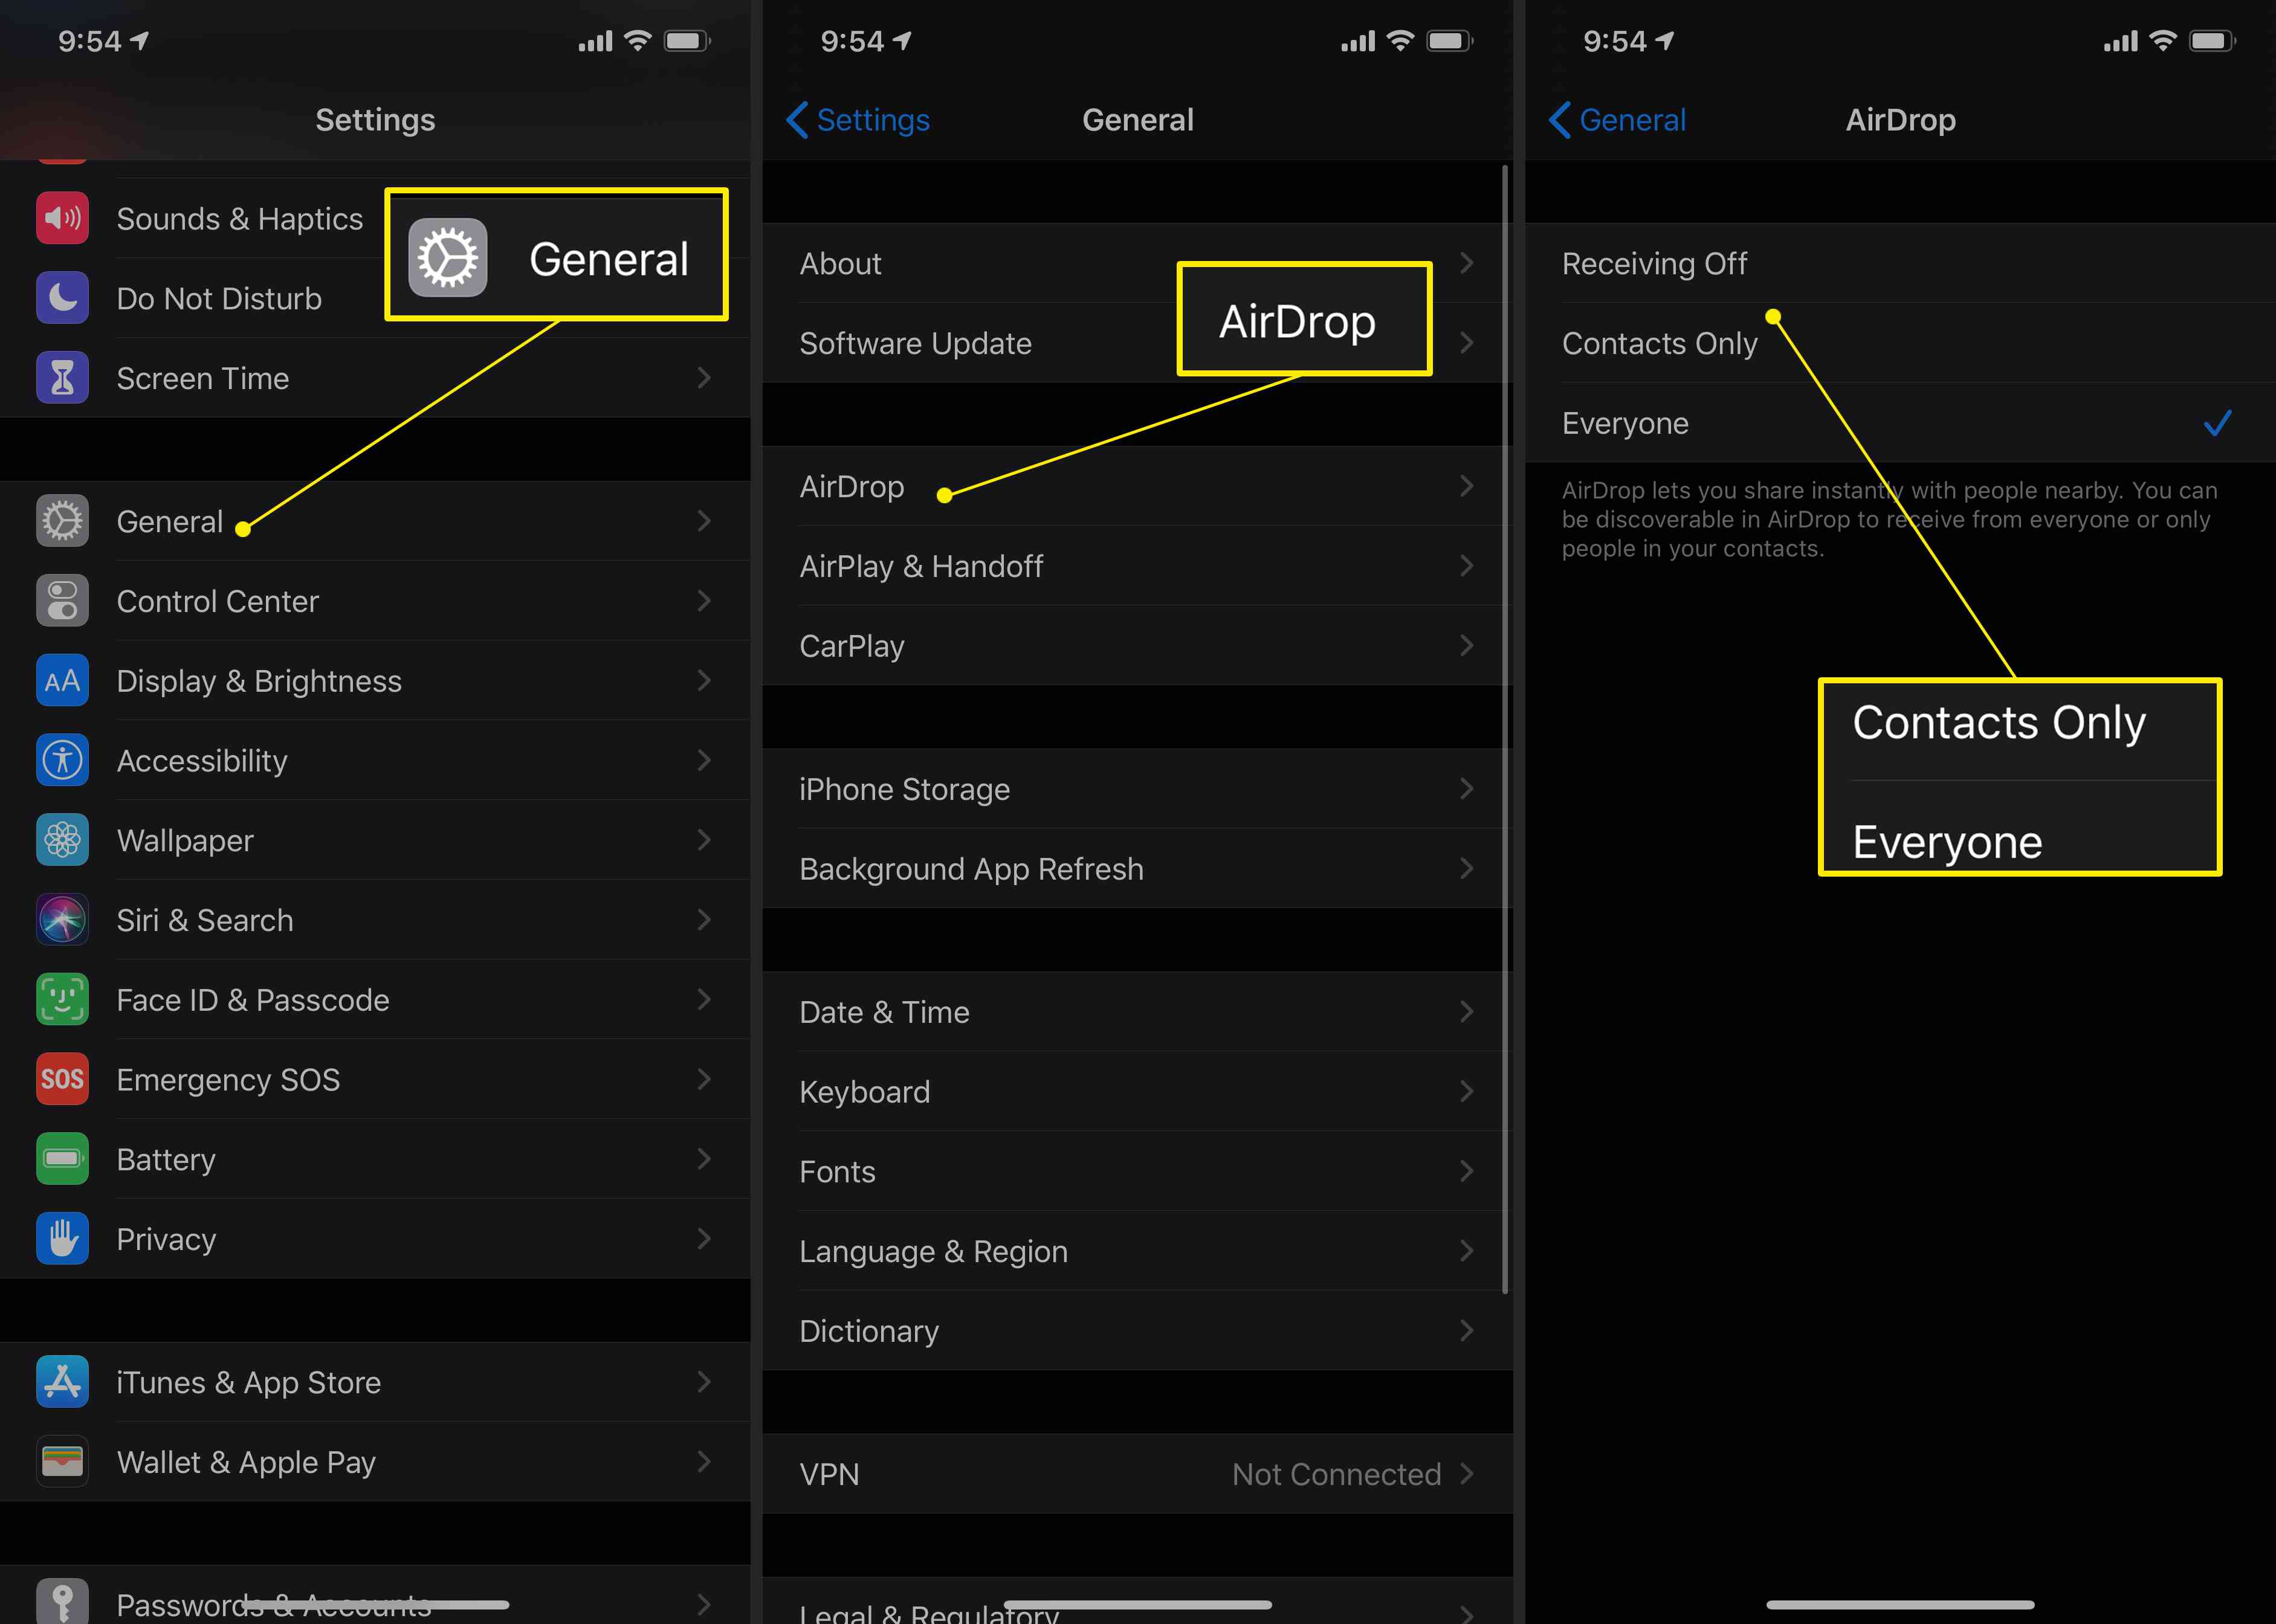This screenshot has height=1624, width=2276.
Task: Open AirDrop row in General screen
Action: pyautogui.click(x=1137, y=486)
